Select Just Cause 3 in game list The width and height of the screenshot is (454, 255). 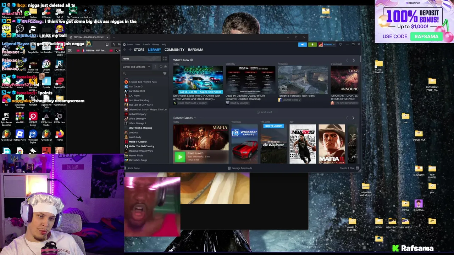pyautogui.click(x=135, y=86)
